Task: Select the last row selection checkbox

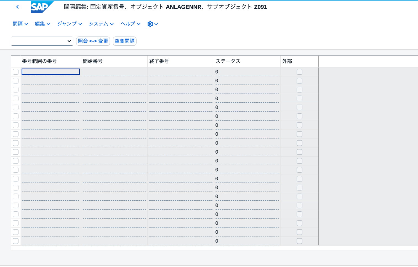Action: 16,241
